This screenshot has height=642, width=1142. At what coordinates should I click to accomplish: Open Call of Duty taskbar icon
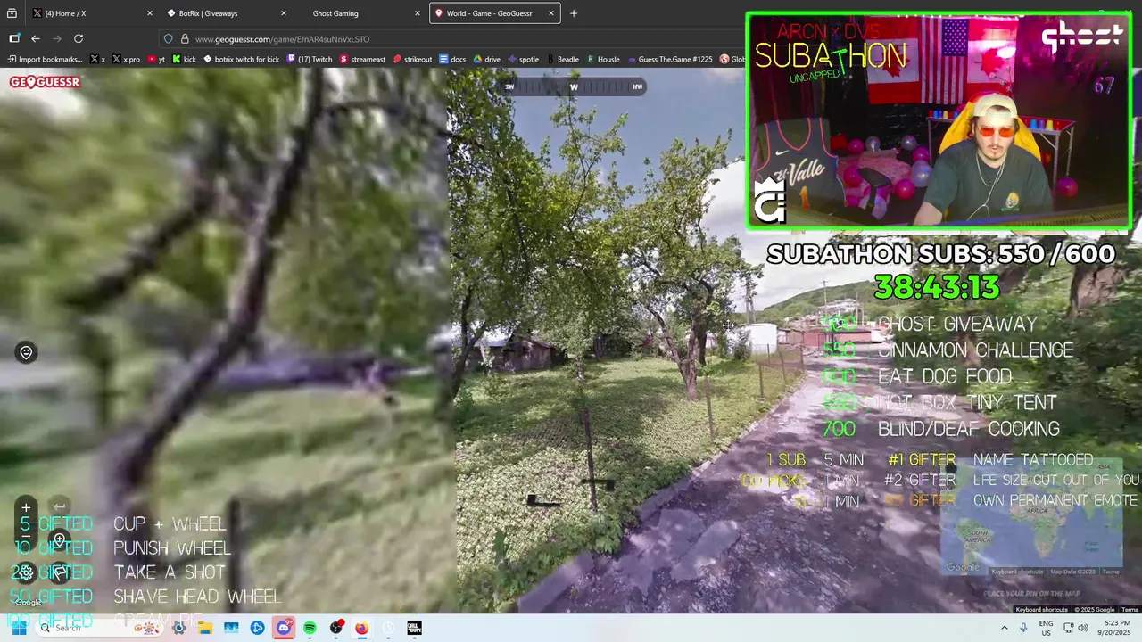pos(414,628)
